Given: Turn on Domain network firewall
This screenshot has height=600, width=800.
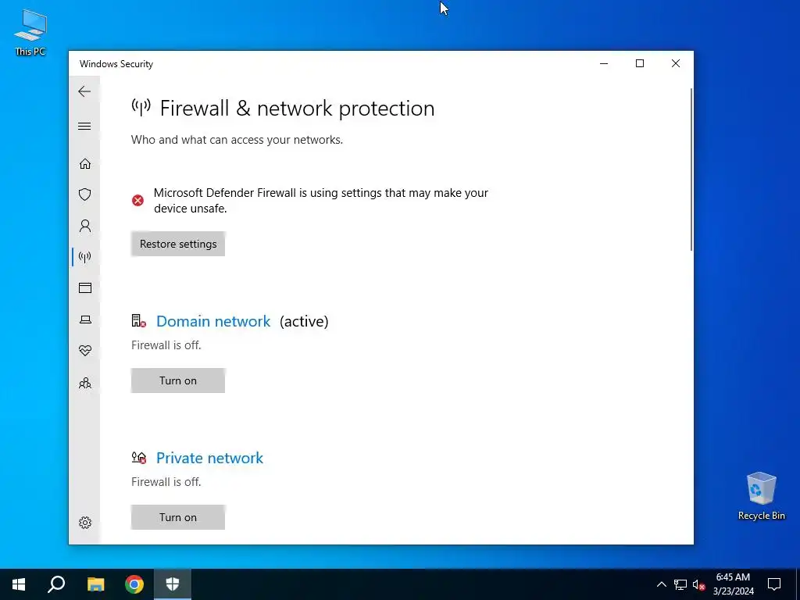Looking at the screenshot, I should coord(178,380).
